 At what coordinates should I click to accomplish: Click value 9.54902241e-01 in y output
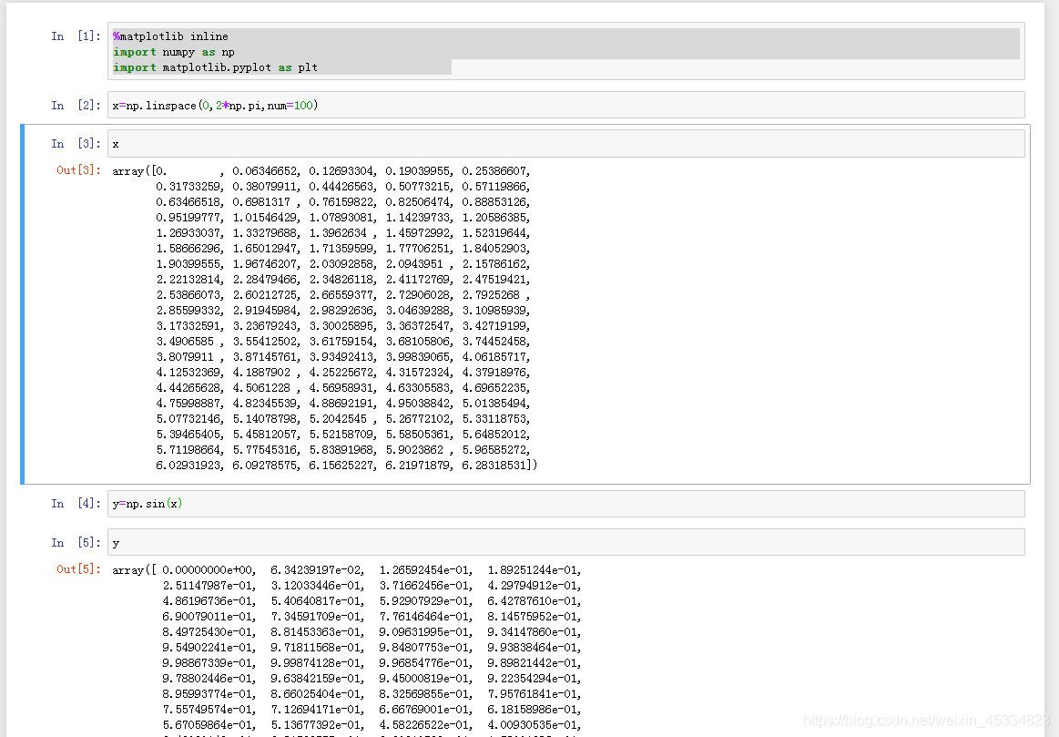click(208, 648)
